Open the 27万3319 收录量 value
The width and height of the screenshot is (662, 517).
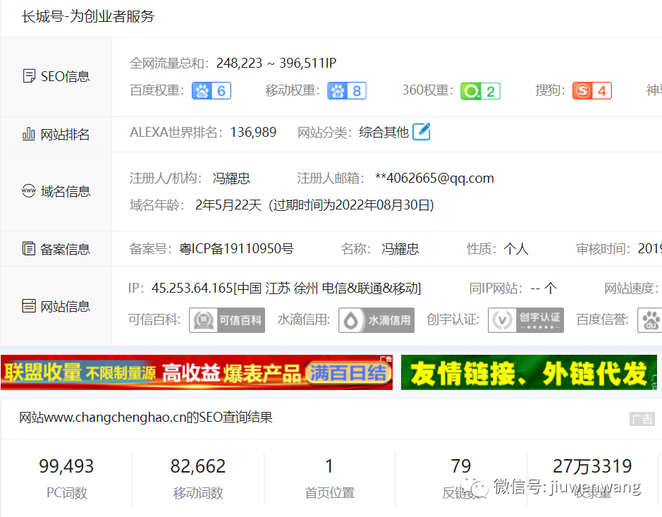(x=592, y=466)
